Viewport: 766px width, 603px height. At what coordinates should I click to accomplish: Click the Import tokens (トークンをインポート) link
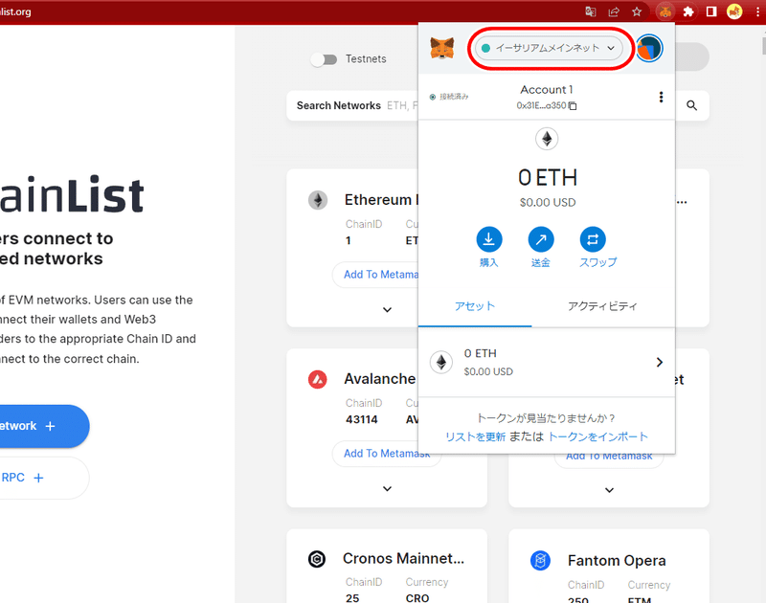(x=597, y=436)
